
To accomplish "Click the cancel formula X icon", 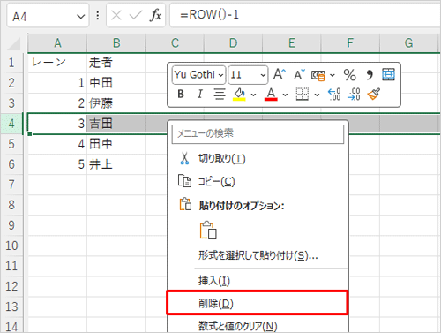I will point(116,15).
